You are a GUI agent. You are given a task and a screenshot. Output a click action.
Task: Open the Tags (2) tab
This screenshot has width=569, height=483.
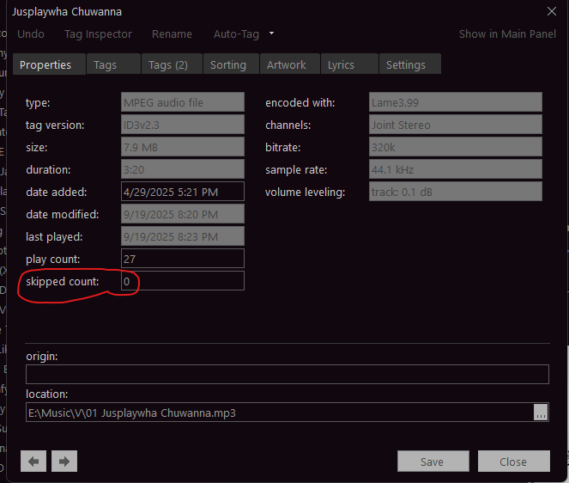tap(172, 64)
